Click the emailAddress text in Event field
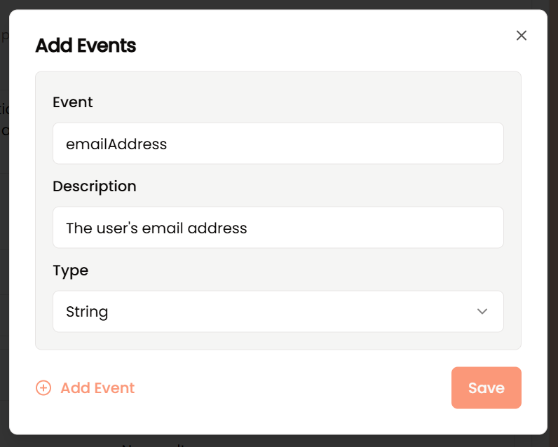Screen dimensions: 558x447 pos(116,144)
